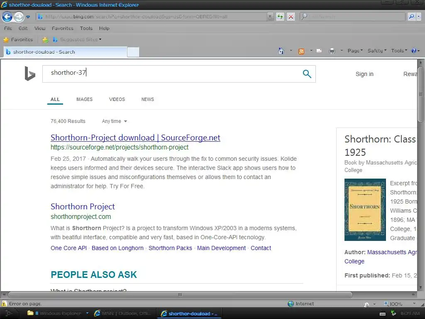This screenshot has width=425, height=319.
Task: Click the Home icon in command bar
Action: point(281,51)
